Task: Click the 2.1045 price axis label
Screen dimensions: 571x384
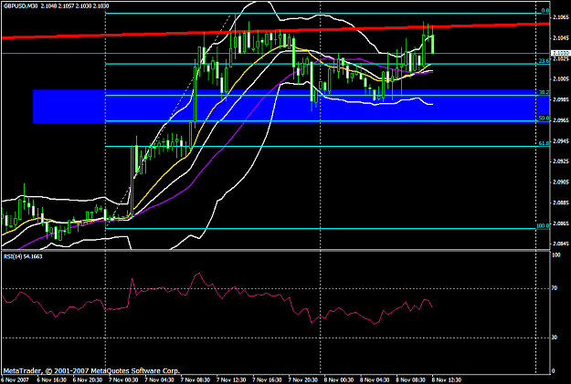Action: tap(560, 37)
